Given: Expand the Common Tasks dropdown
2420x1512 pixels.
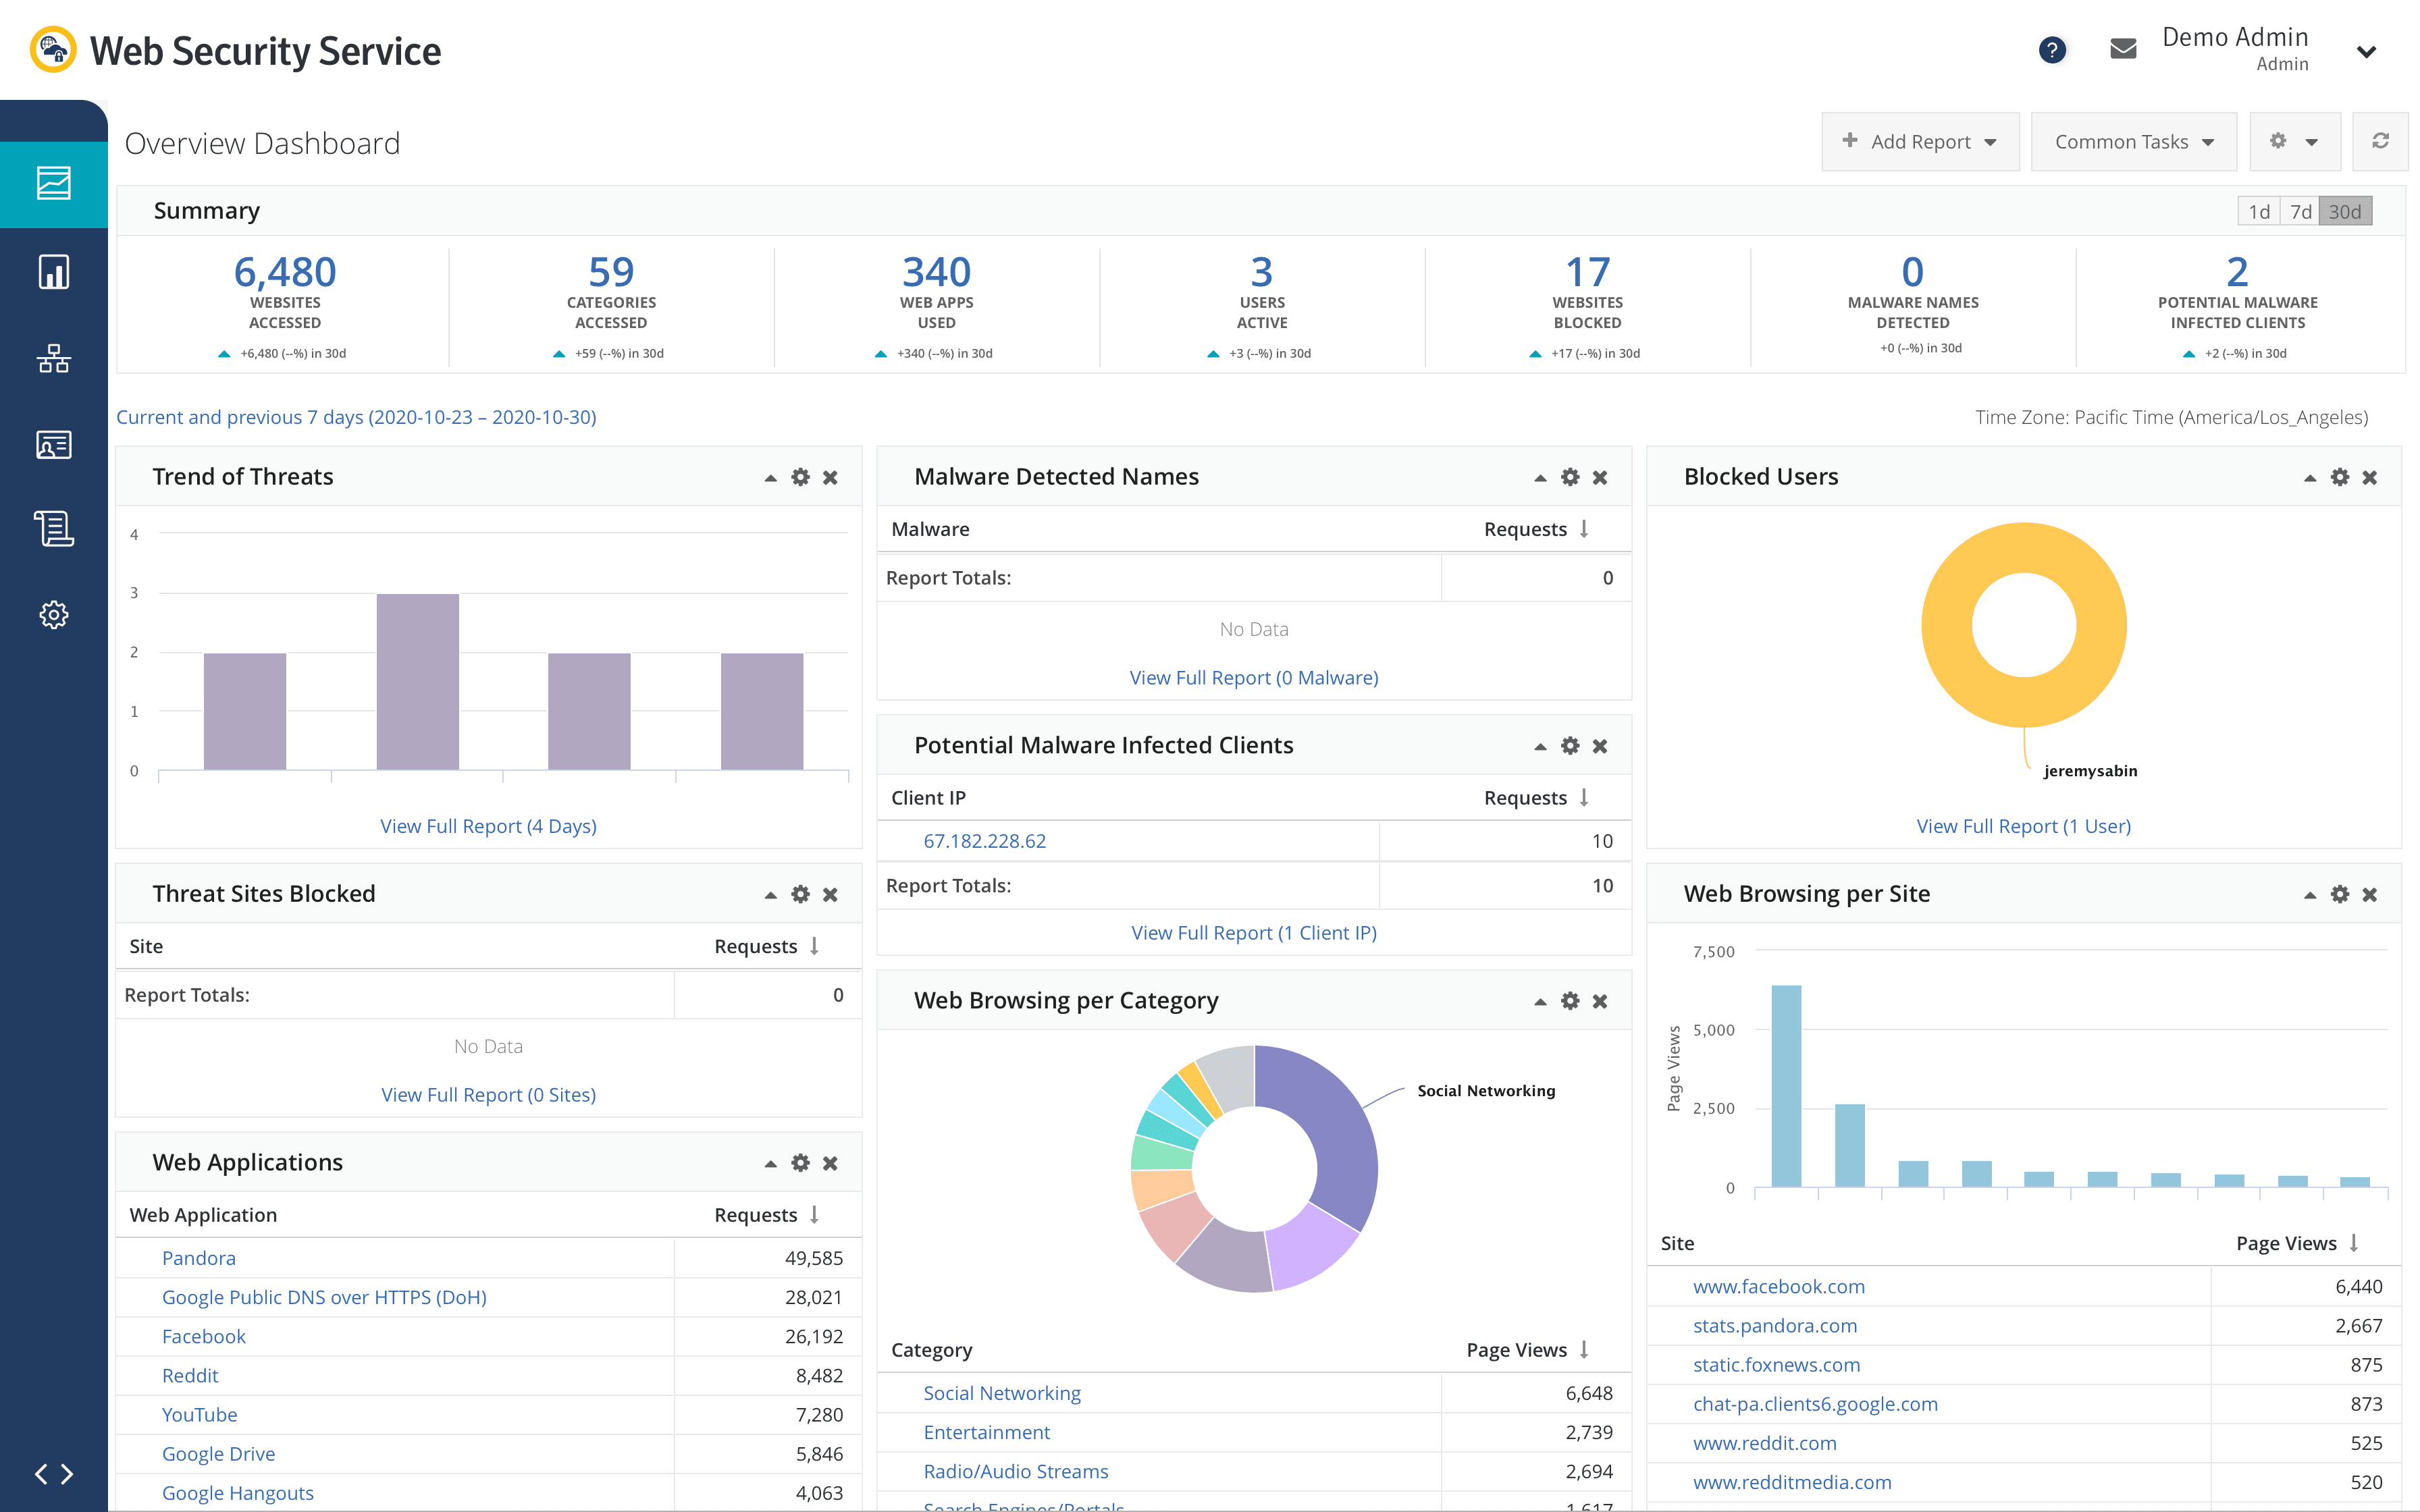Looking at the screenshot, I should (x=2132, y=141).
